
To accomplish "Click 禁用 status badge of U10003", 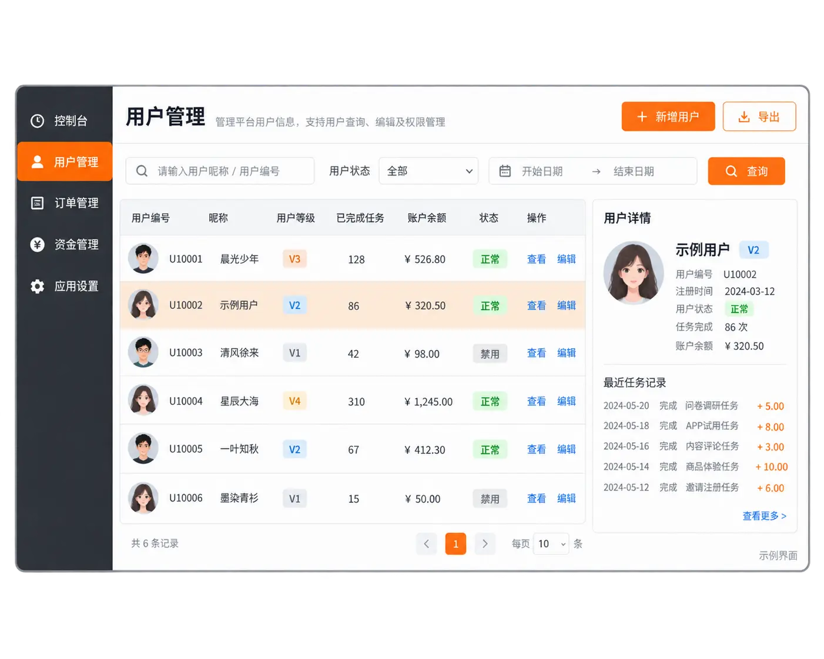I will coord(490,354).
